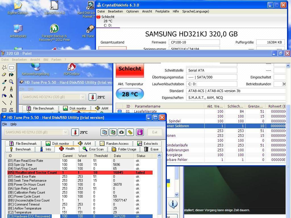
Task: Select the failed (05) Reallocated Sector Count row
Action: click(80, 173)
